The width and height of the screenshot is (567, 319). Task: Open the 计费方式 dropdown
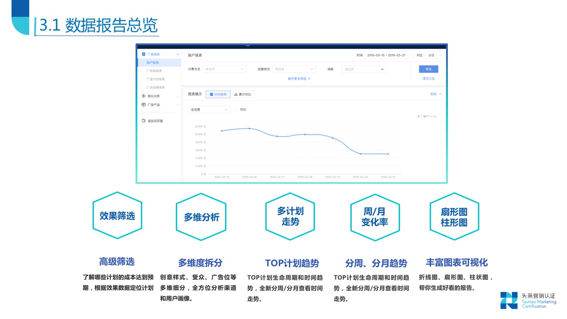point(224,69)
